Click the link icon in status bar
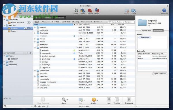 48,106
